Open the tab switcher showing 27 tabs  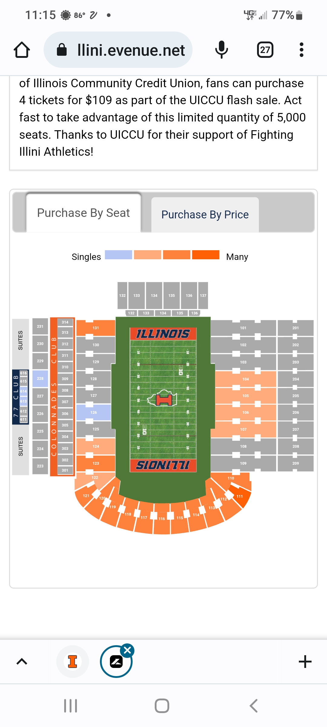click(x=265, y=50)
